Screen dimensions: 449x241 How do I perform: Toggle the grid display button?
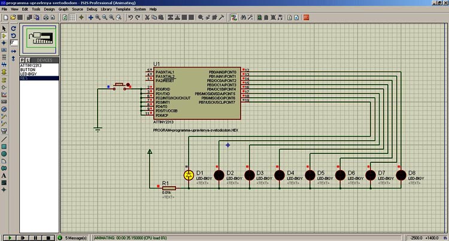pyautogui.click(x=72, y=18)
